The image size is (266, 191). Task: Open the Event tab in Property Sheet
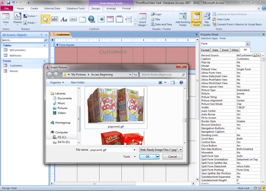225,50
